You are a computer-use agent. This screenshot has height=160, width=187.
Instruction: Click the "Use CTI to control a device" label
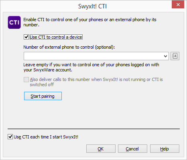click(56, 37)
